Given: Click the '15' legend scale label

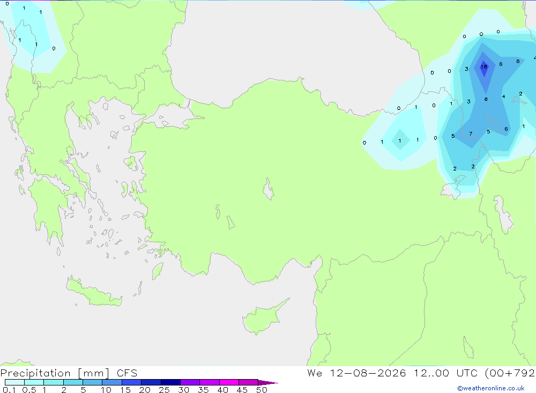Looking at the screenshot, I should pos(125,390).
